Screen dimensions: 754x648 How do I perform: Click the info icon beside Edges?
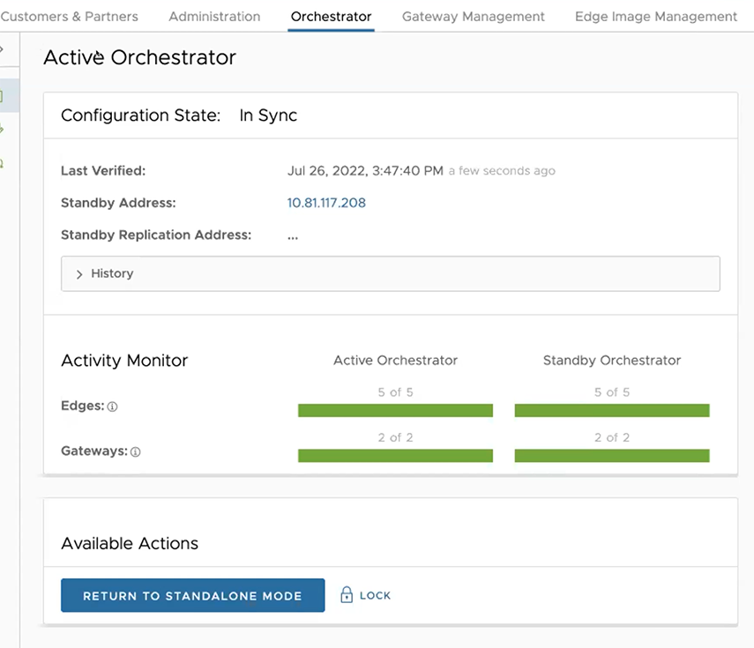[110, 407]
